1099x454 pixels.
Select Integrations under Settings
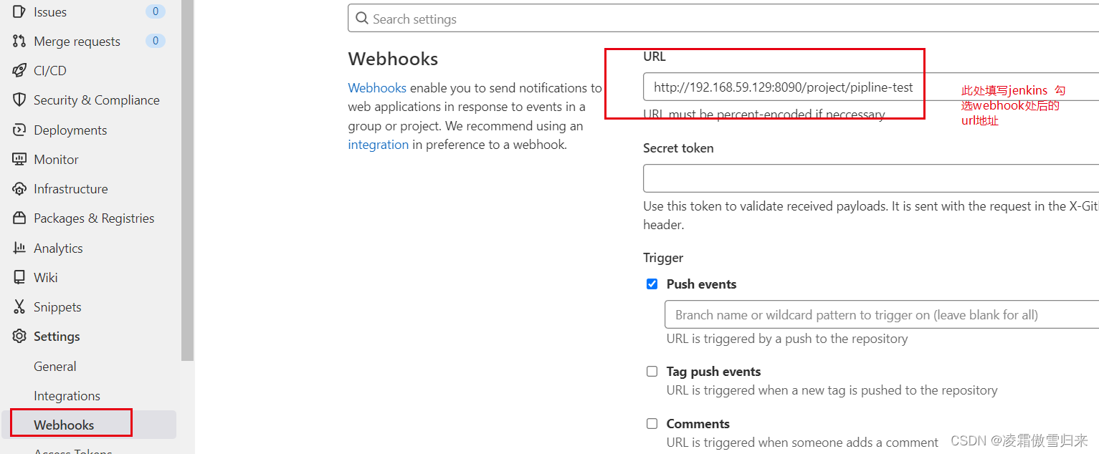67,396
